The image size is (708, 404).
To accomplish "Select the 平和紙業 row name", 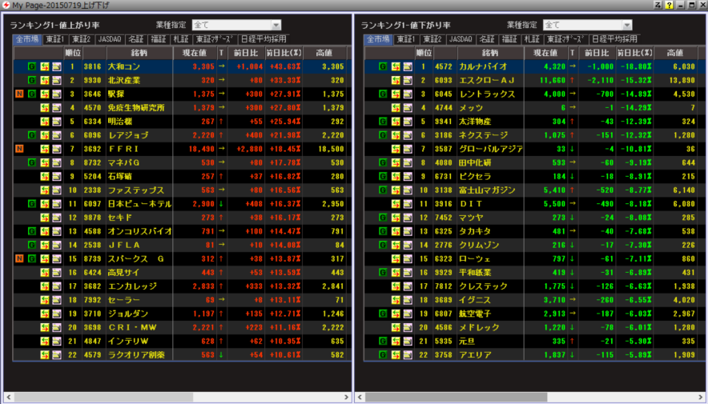I will tap(475, 273).
